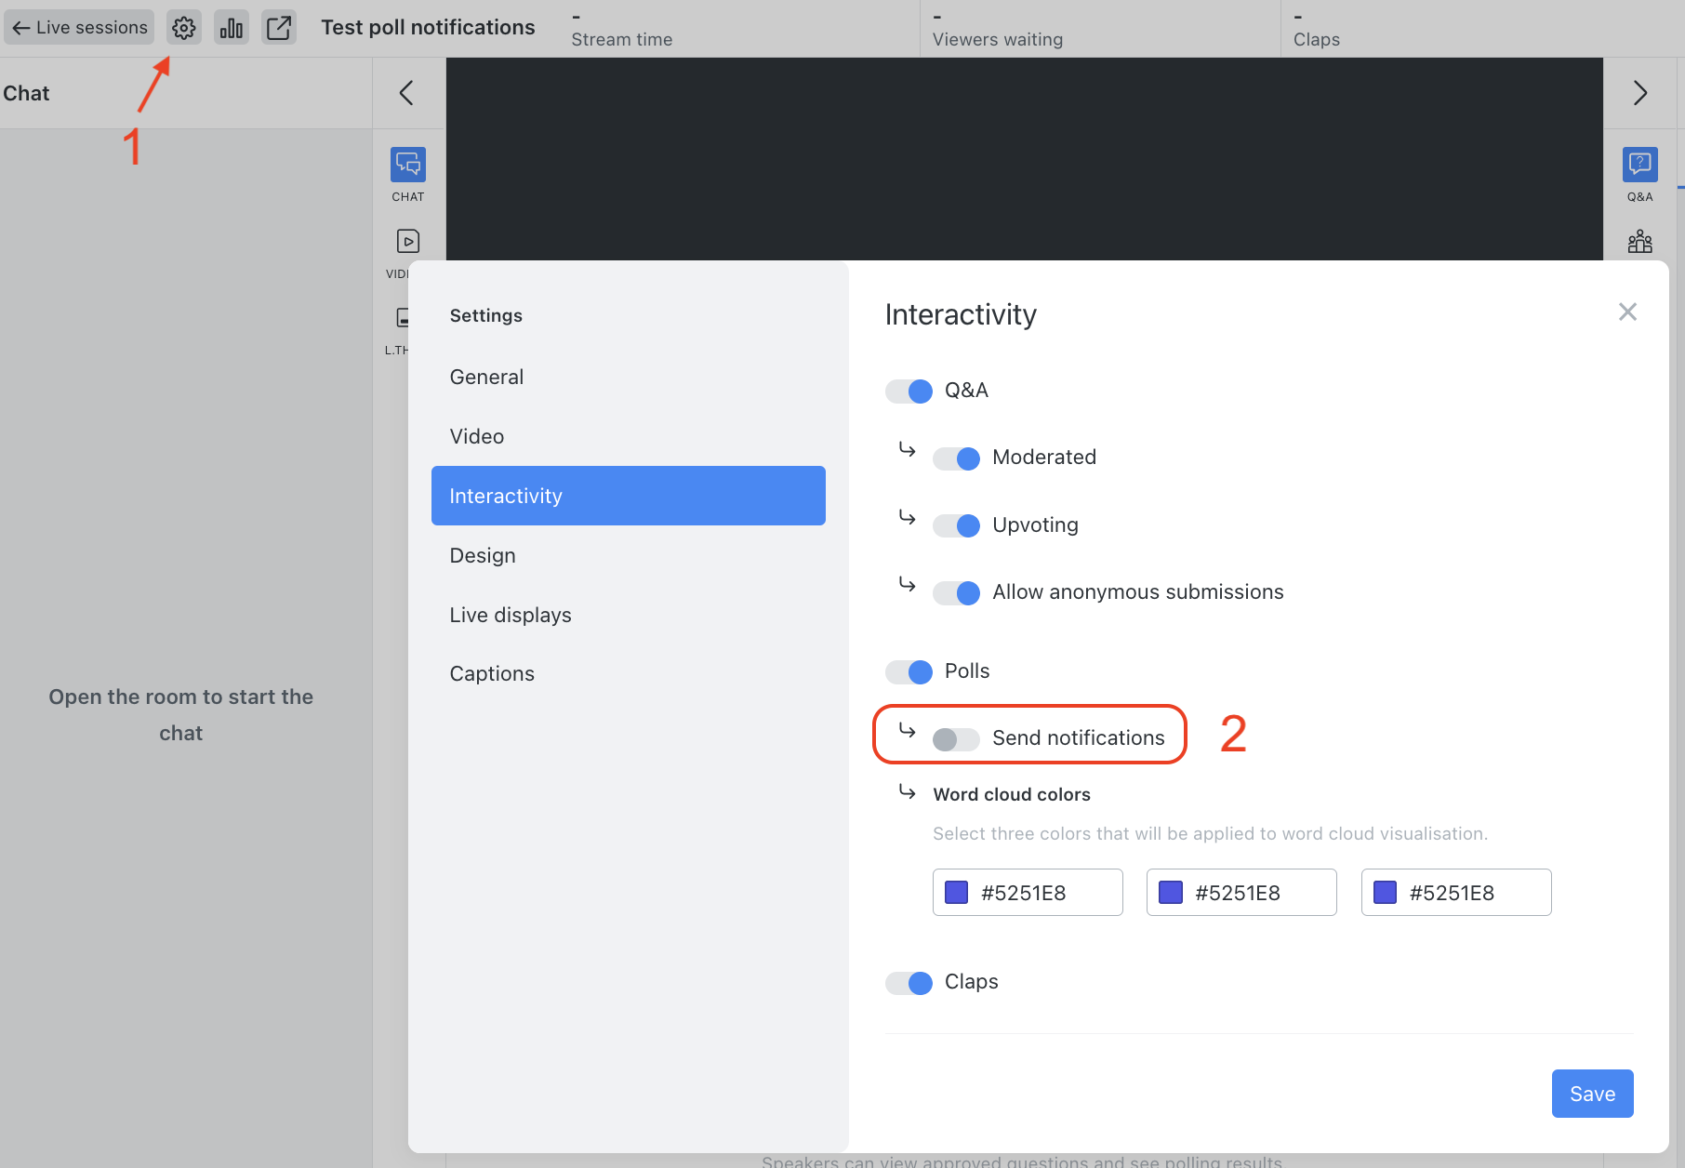
Task: Click the third word cloud color swatch
Action: coord(1386,893)
